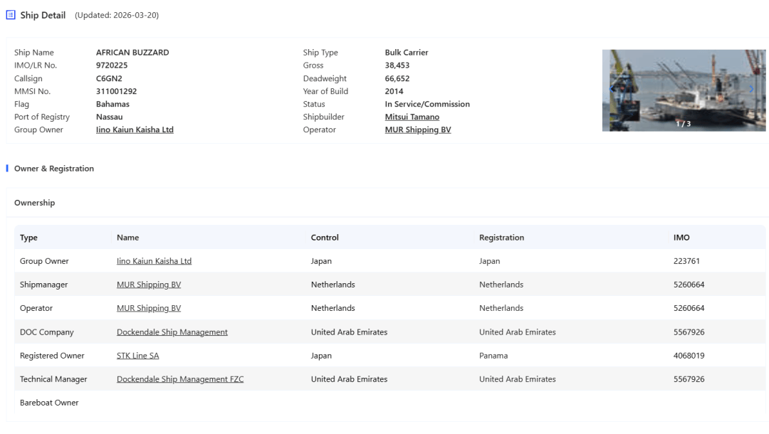Select MUR Shipping BV in table Operator row
This screenshot has height=434, width=769.
149,308
